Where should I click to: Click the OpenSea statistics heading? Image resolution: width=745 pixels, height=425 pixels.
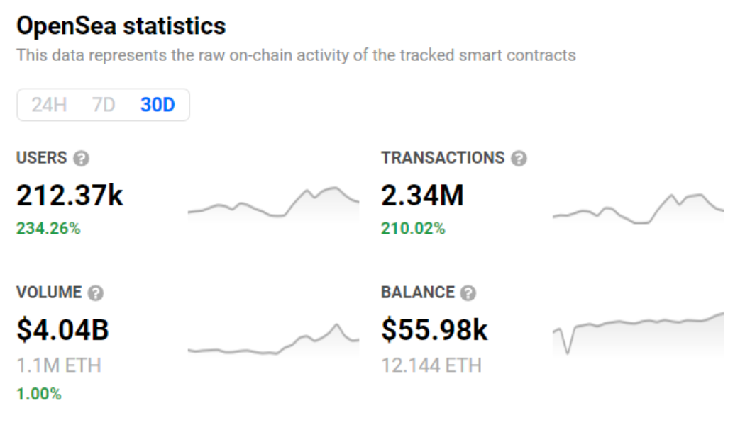[x=121, y=26]
